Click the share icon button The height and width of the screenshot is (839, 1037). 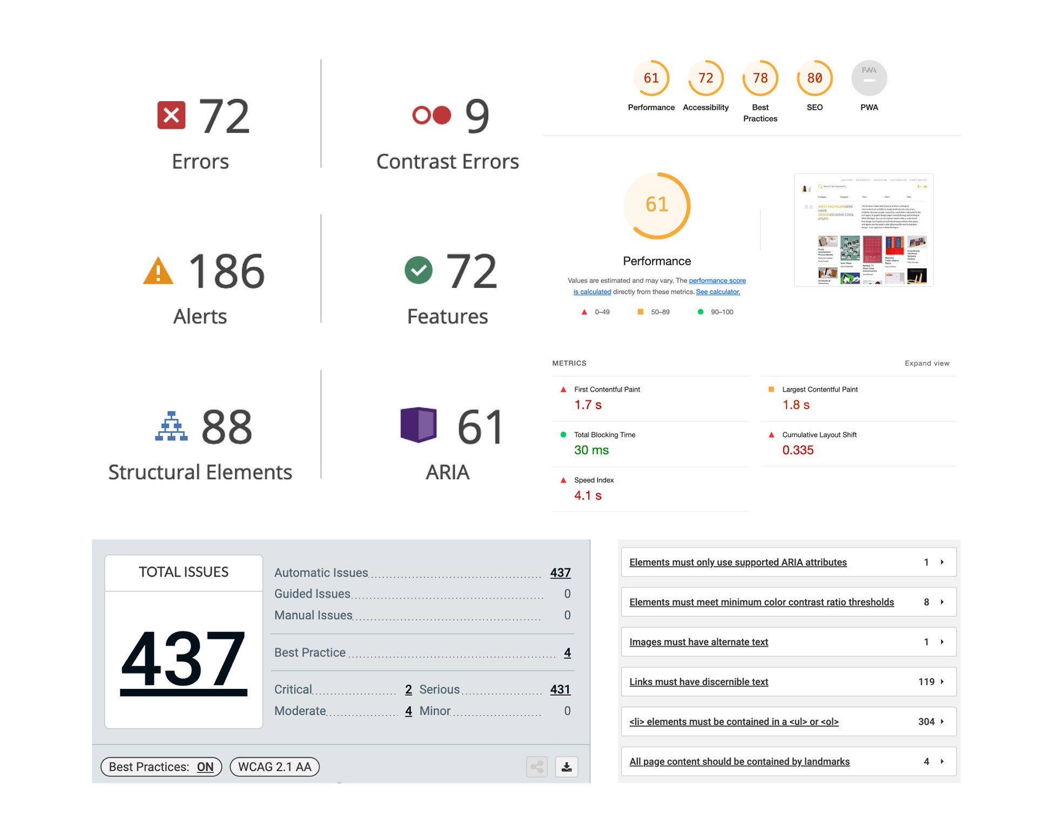pos(537,767)
